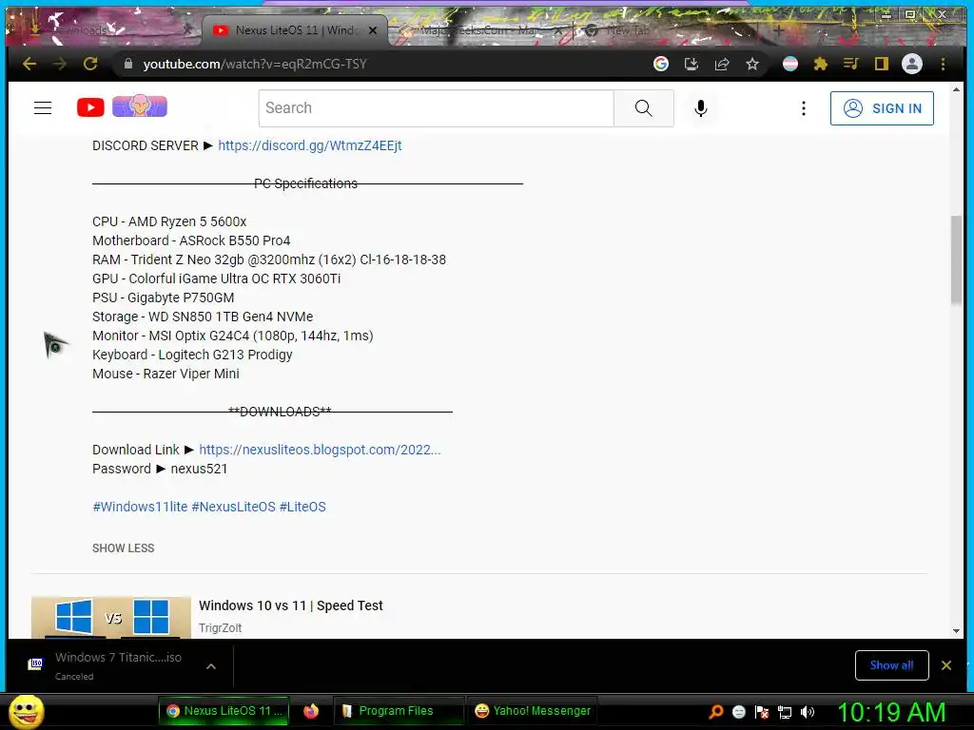Screen dimensions: 974x730
Task: Switch to Nexus LiteOS 11 taskbar button
Action: 224,711
